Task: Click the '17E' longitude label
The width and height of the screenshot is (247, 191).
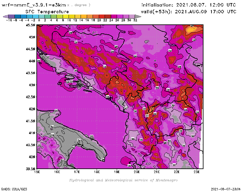Action: tap(77, 172)
